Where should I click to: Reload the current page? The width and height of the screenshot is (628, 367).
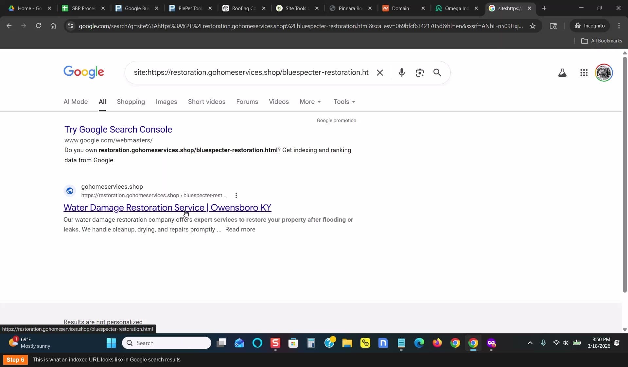[38, 26]
